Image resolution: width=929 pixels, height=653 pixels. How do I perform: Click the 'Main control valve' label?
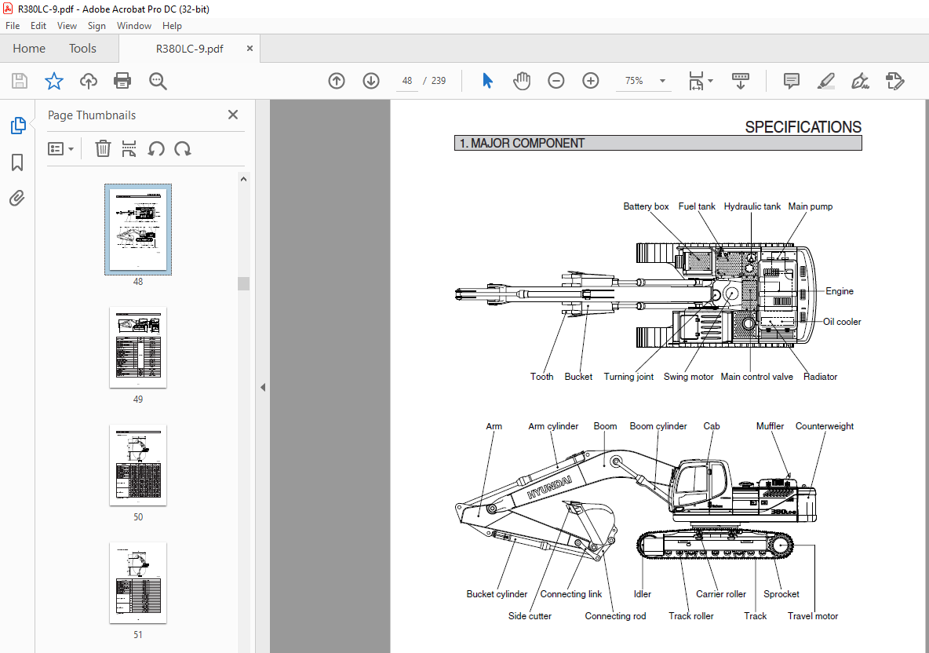(756, 376)
